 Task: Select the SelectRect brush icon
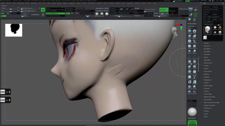(194, 57)
